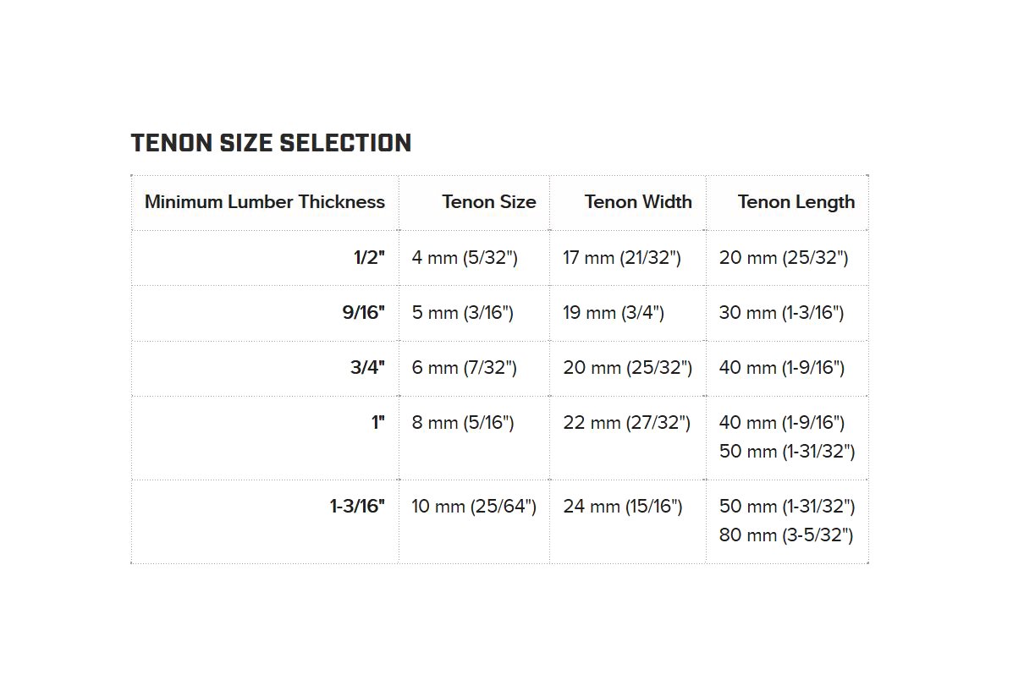
Task: Select the 10 mm (25/64") tenon size cell
Action: 474,507
